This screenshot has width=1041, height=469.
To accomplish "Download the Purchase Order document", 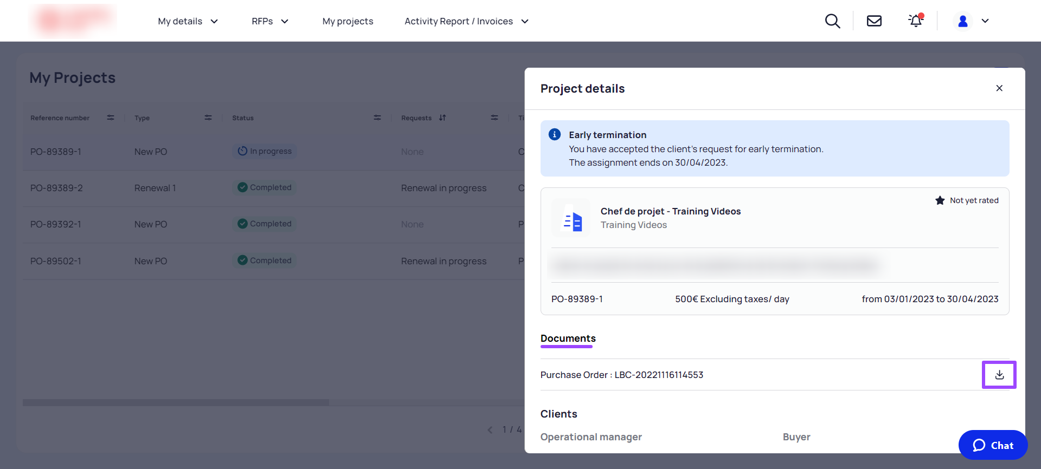I will click(x=999, y=375).
